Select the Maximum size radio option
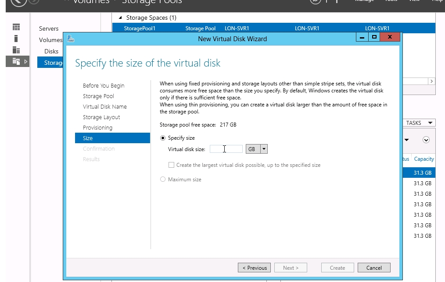Viewport: 445px width, 282px height. (x=163, y=180)
